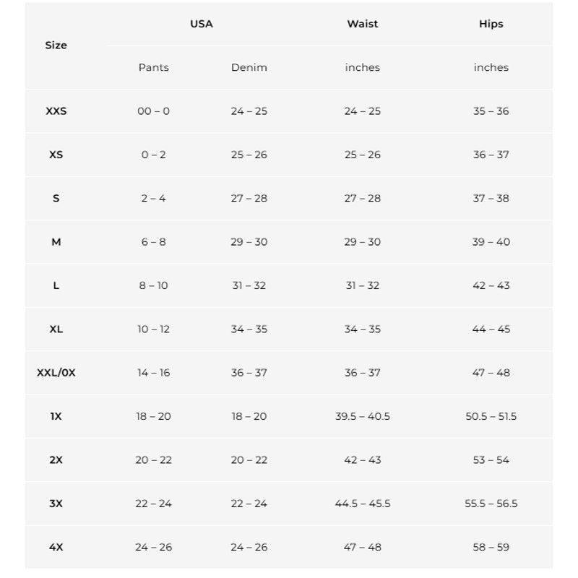Click pants value 00 – 0
Viewport: 578px width, 578px height.
pyautogui.click(x=154, y=111)
